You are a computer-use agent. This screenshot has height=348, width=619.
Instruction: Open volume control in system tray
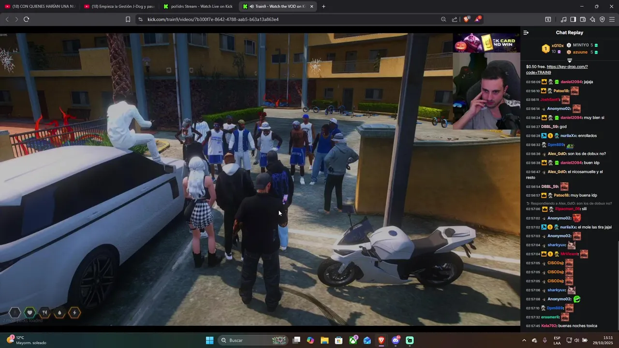pyautogui.click(x=576, y=340)
